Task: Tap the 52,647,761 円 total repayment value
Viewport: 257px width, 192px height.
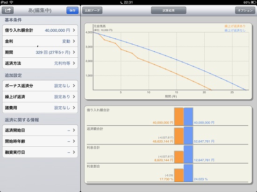Action: pos(204,142)
